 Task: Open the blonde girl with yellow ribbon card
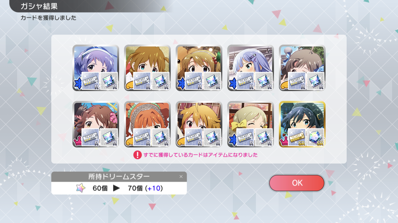(x=251, y=124)
